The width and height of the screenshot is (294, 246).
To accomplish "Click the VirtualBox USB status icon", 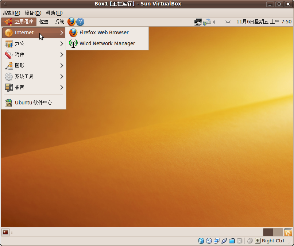I will (224, 241).
